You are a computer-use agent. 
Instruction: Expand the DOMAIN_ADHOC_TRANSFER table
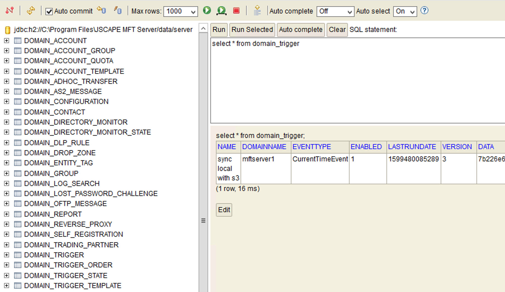(x=6, y=82)
